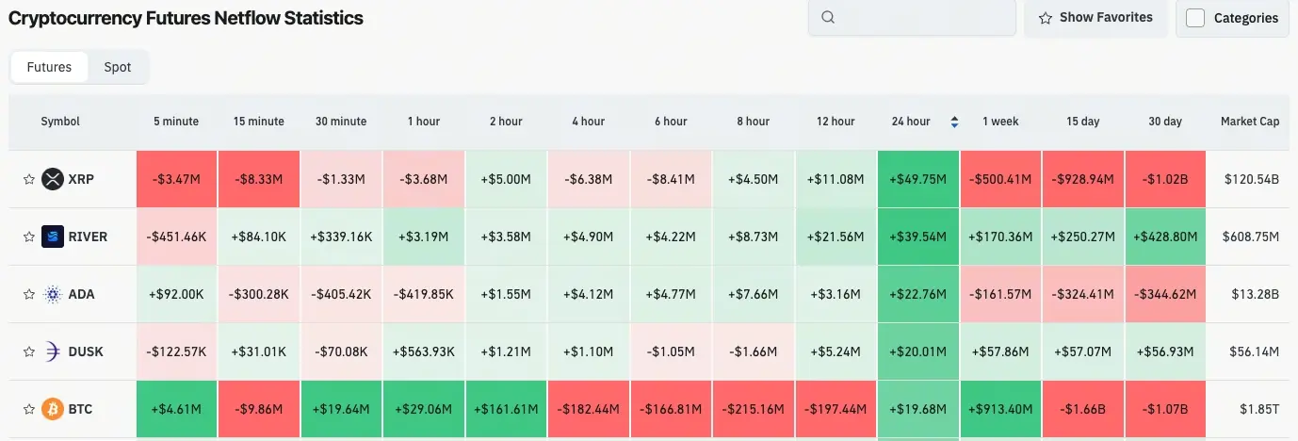The image size is (1298, 441).
Task: Sort by 30 day column header
Action: click(1165, 122)
